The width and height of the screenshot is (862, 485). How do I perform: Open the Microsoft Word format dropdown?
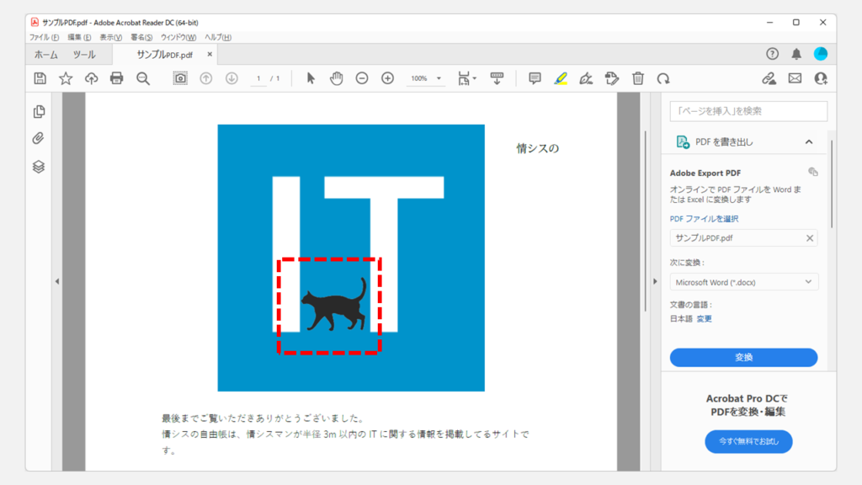pos(743,282)
